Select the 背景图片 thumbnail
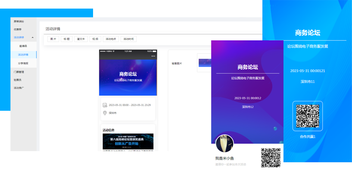 point(204,63)
